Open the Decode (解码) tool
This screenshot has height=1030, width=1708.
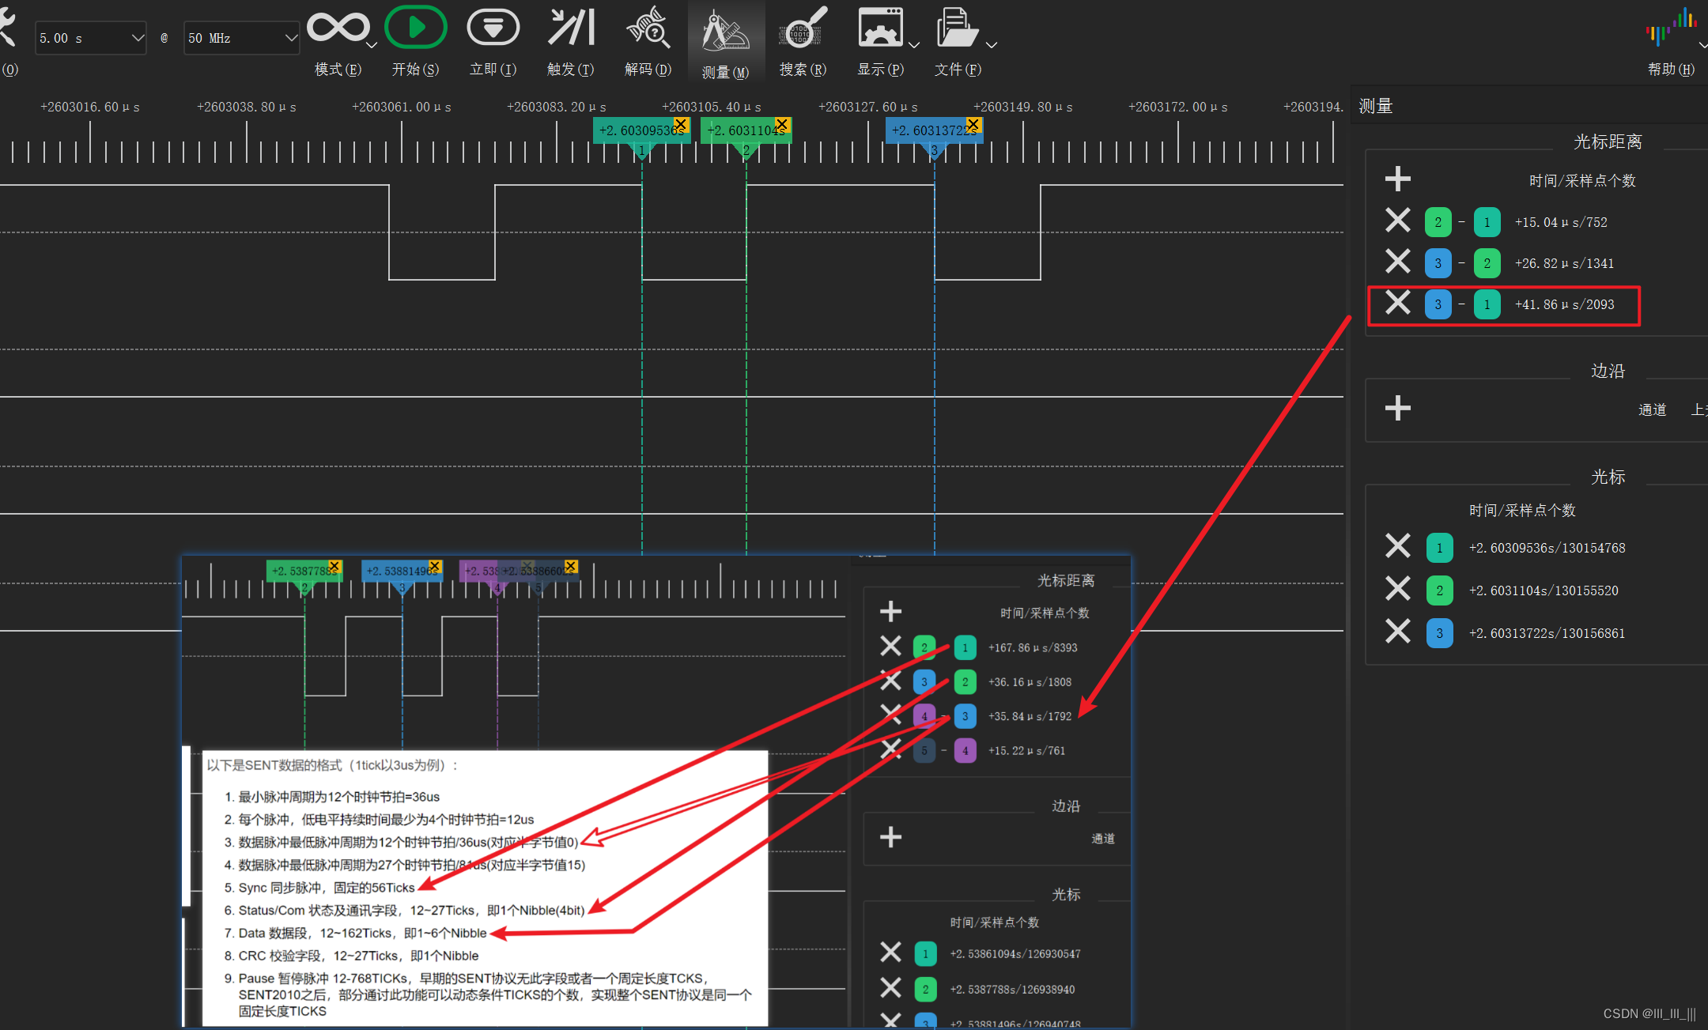[x=648, y=28]
